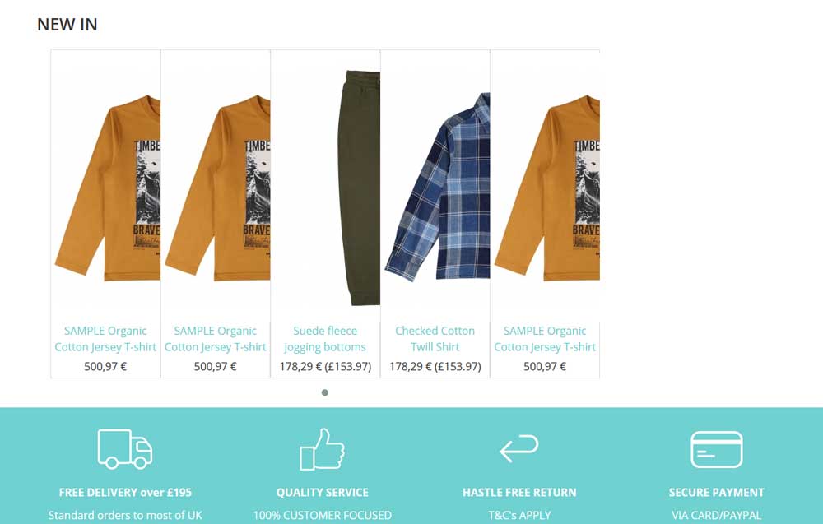
Task: Select the carousel pagination dot
Action: pos(325,392)
